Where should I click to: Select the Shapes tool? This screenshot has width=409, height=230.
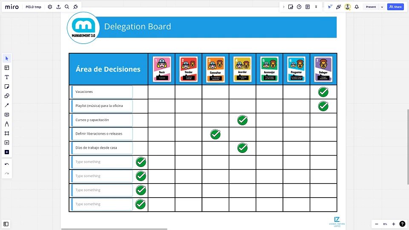7,96
